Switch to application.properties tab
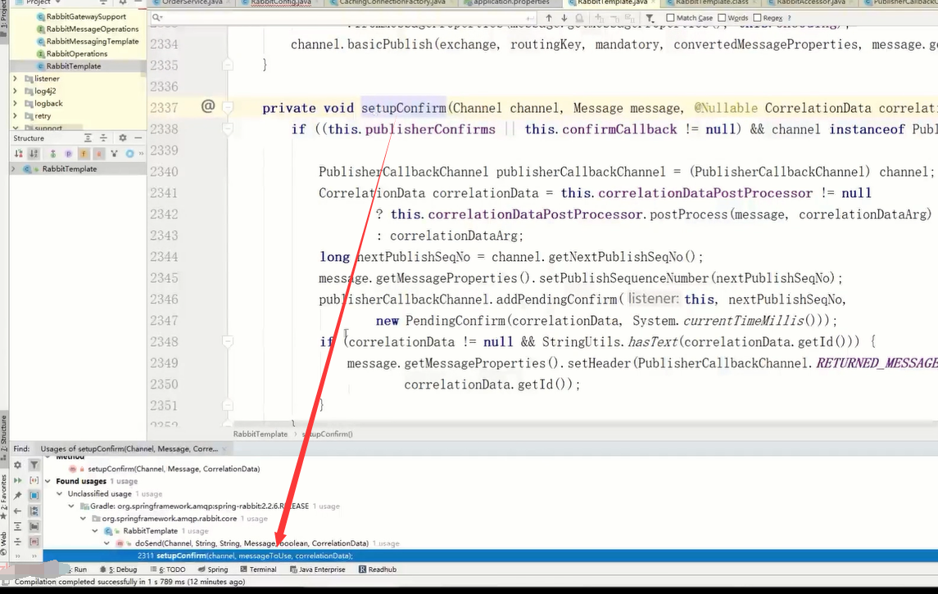The width and height of the screenshot is (938, 594). click(x=511, y=3)
